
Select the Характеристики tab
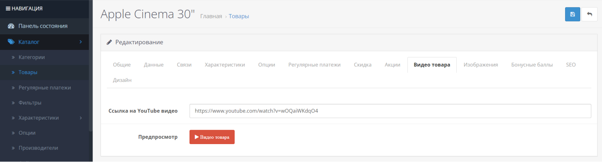point(225,65)
